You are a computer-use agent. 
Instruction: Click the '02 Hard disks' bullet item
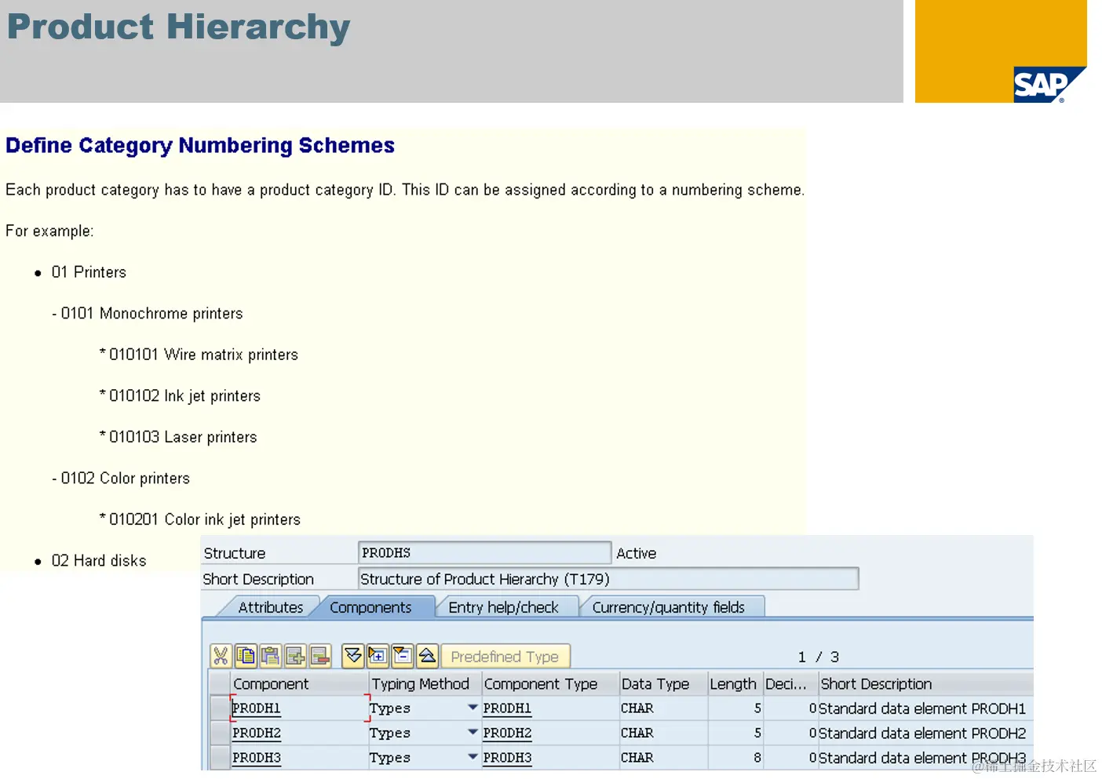point(99,561)
